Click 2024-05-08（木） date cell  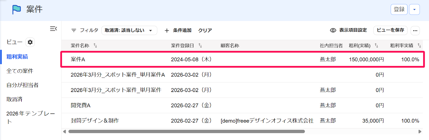[191, 60]
